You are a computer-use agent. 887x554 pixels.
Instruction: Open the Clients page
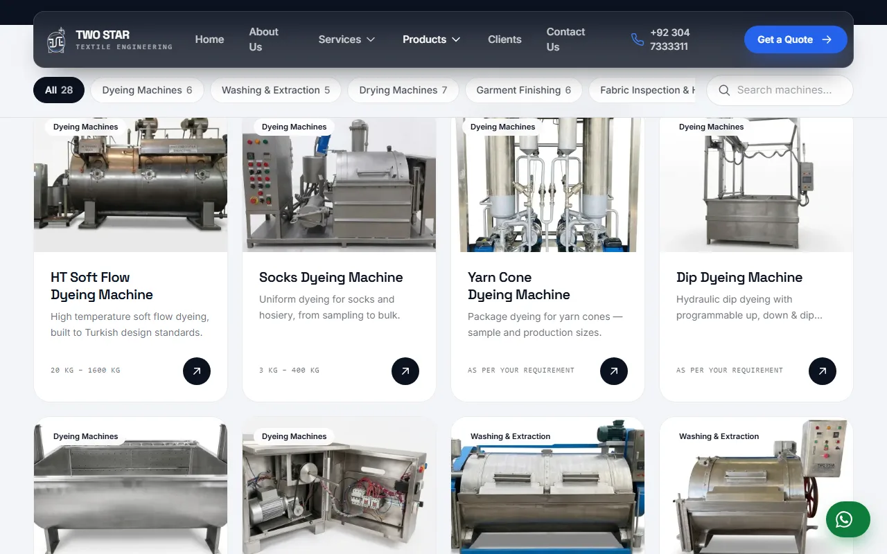[504, 39]
